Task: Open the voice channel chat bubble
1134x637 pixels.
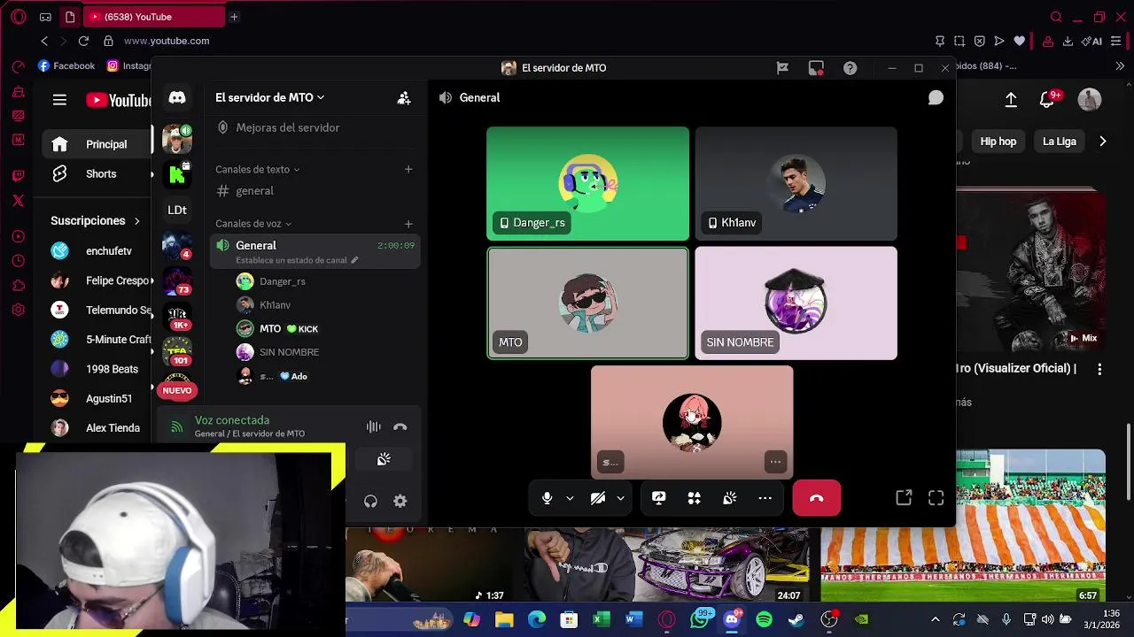Action: 936,98
